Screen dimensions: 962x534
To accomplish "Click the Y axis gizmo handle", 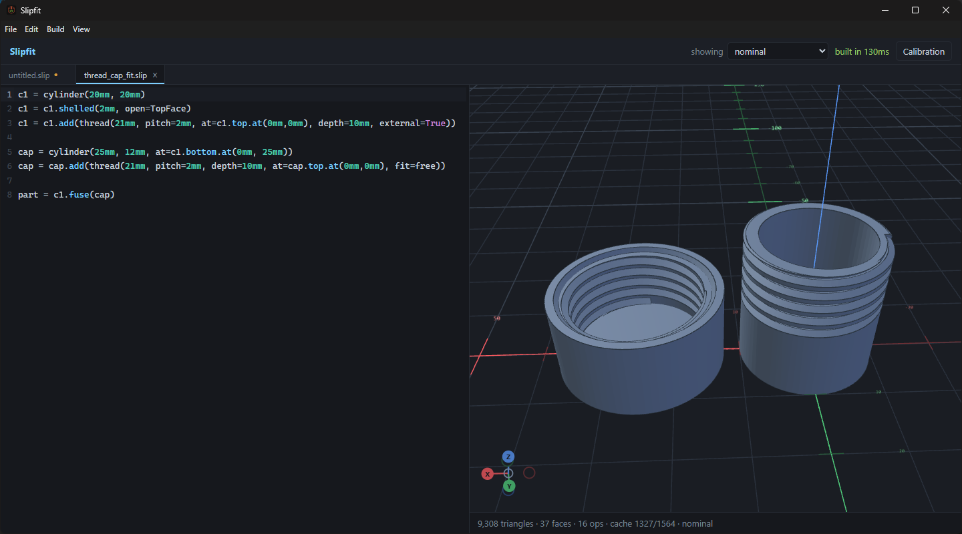I will pyautogui.click(x=509, y=486).
